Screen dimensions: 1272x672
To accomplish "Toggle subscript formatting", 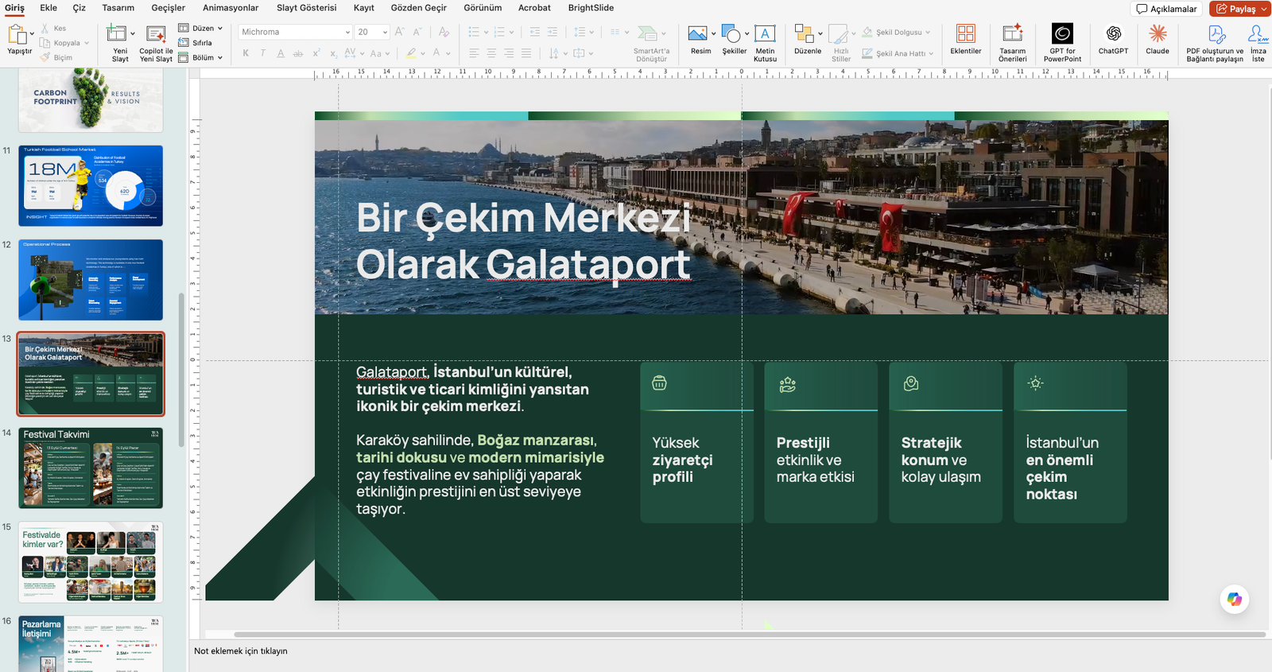I will tap(333, 53).
